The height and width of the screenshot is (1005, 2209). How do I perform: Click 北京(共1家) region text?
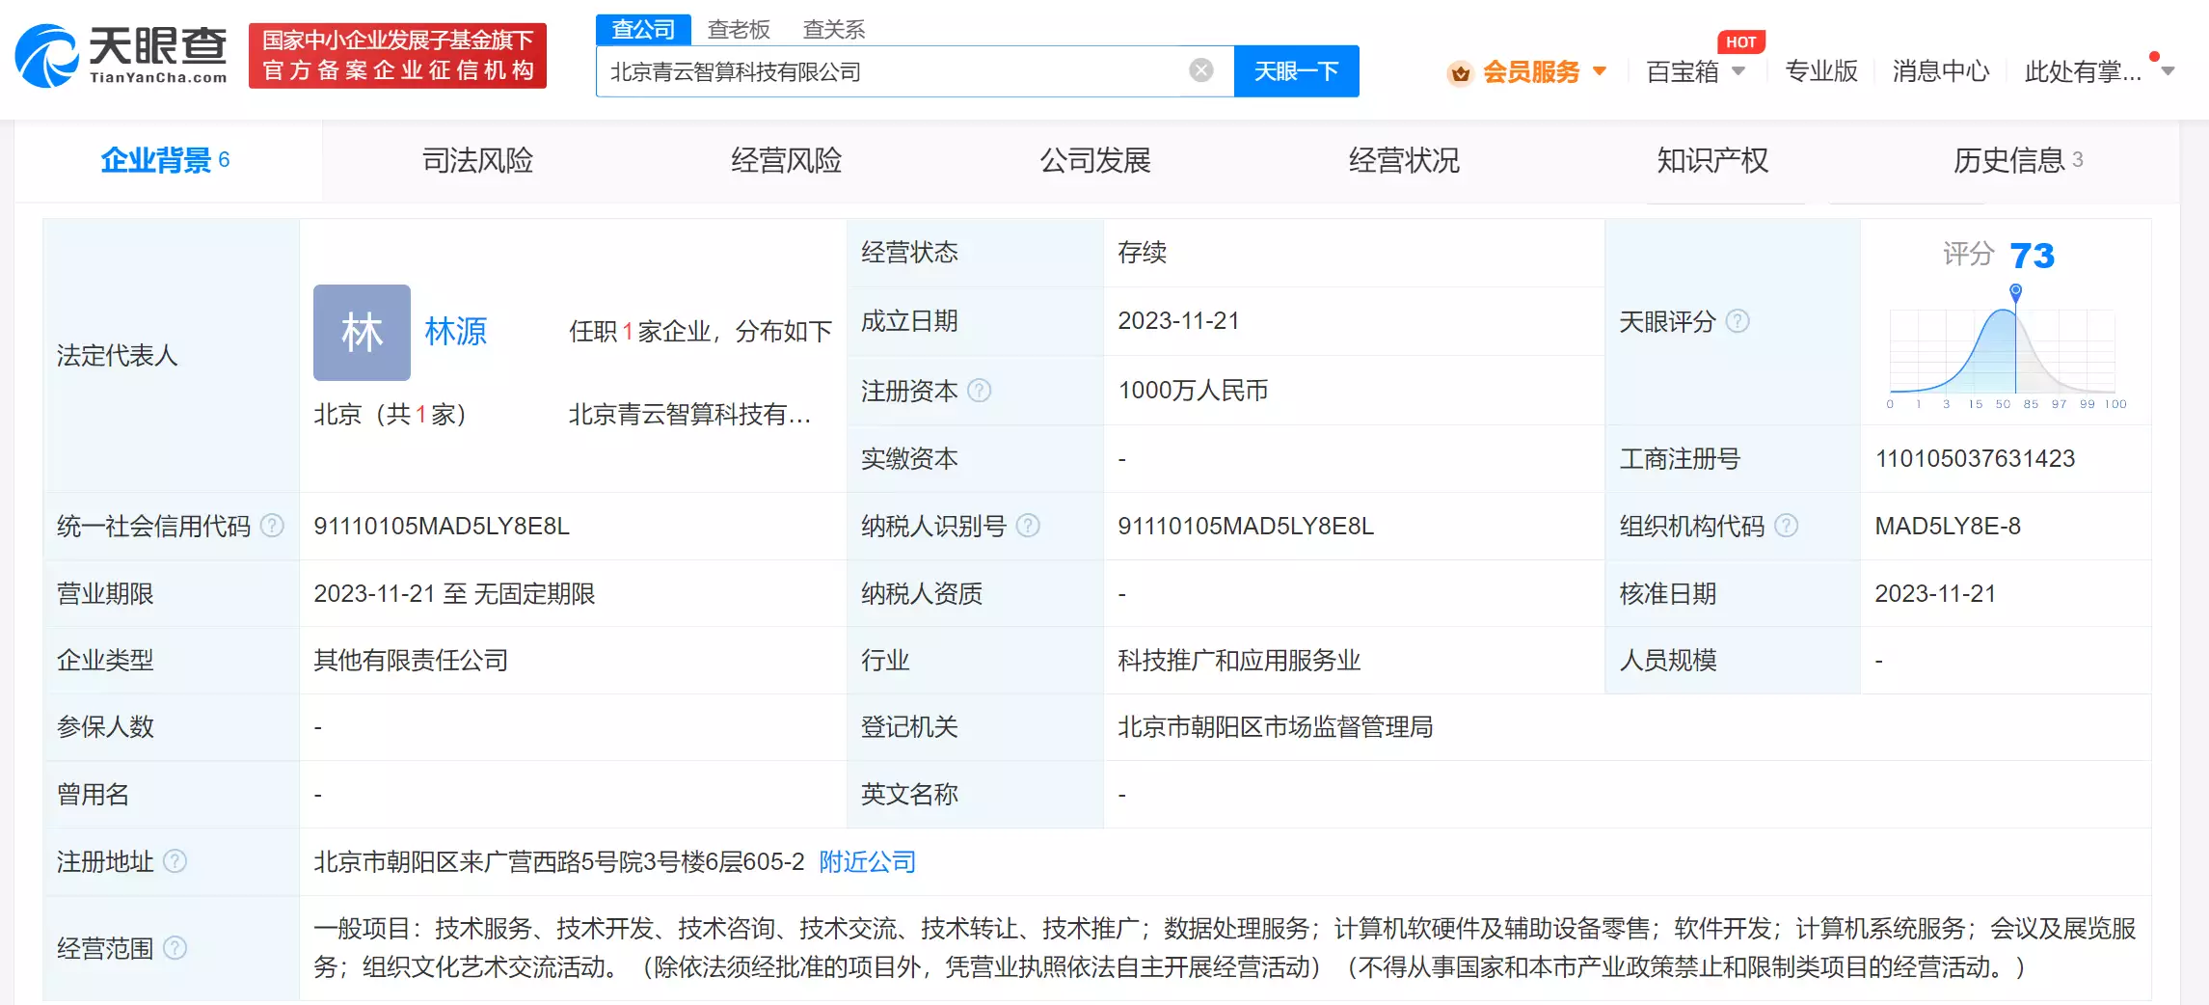(x=390, y=415)
